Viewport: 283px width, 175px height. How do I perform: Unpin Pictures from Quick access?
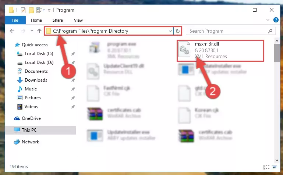[73, 98]
